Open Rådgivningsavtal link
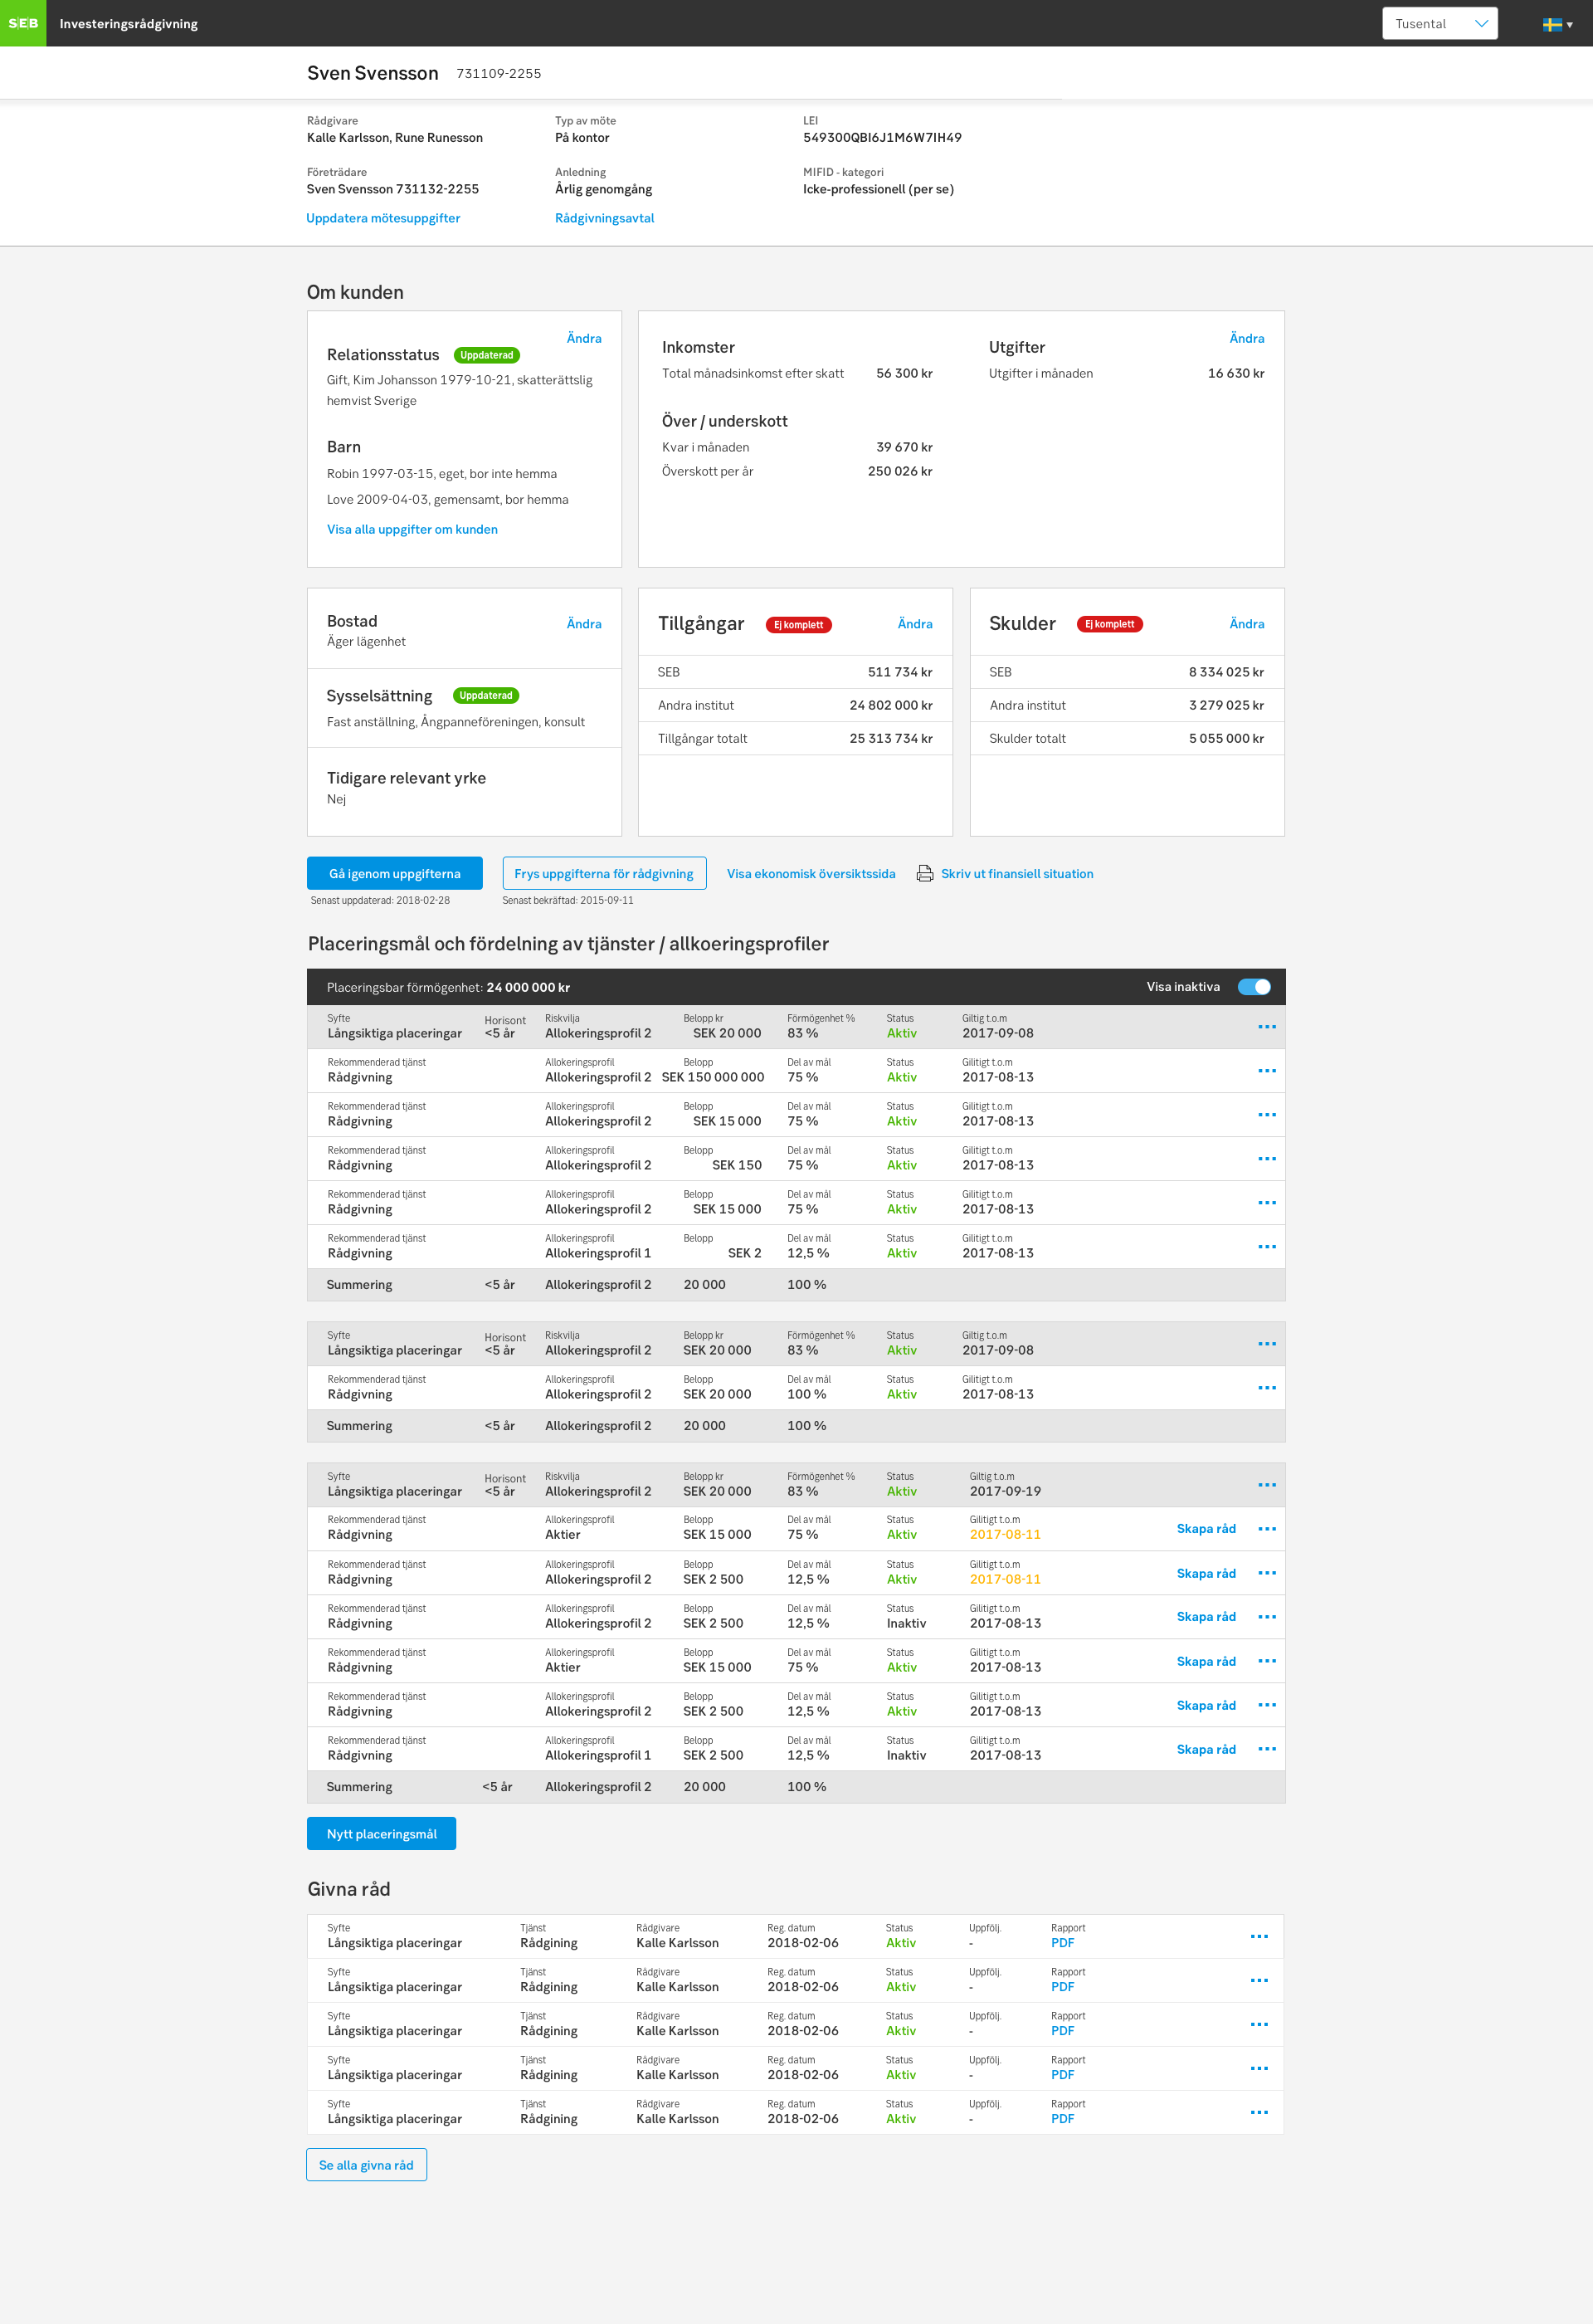This screenshot has width=1593, height=2324. [x=605, y=218]
